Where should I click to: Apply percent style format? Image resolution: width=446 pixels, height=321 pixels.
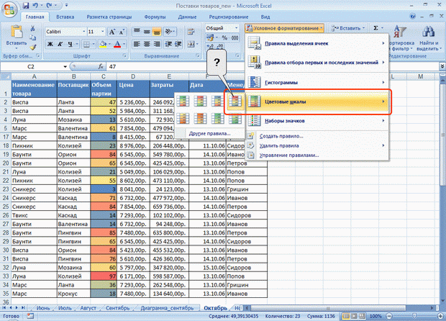pos(224,37)
